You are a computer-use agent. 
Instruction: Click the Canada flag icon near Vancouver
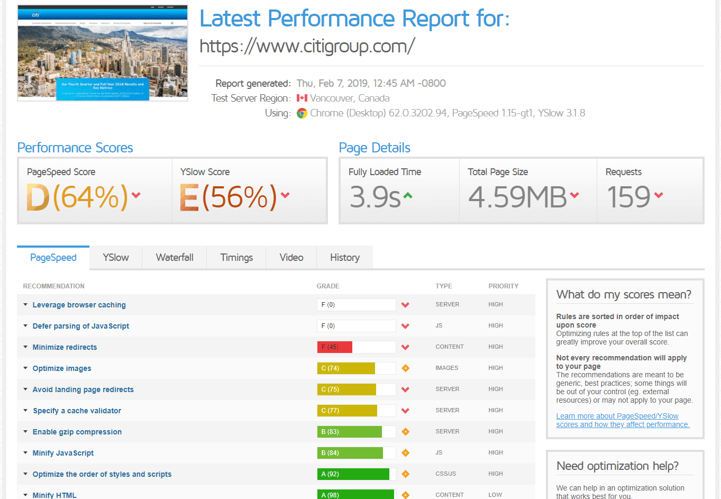click(302, 98)
